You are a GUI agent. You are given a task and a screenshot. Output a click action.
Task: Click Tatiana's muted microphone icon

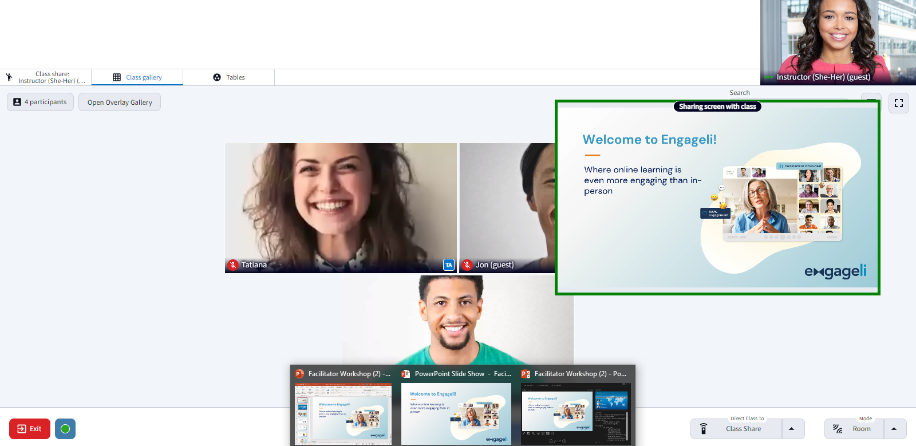[233, 265]
